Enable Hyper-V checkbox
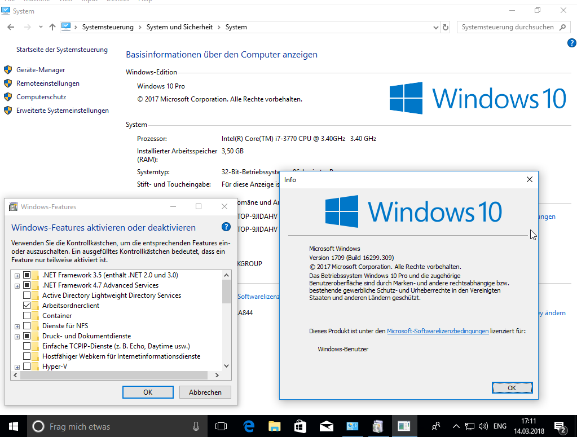The height and width of the screenshot is (437, 577). click(x=27, y=367)
